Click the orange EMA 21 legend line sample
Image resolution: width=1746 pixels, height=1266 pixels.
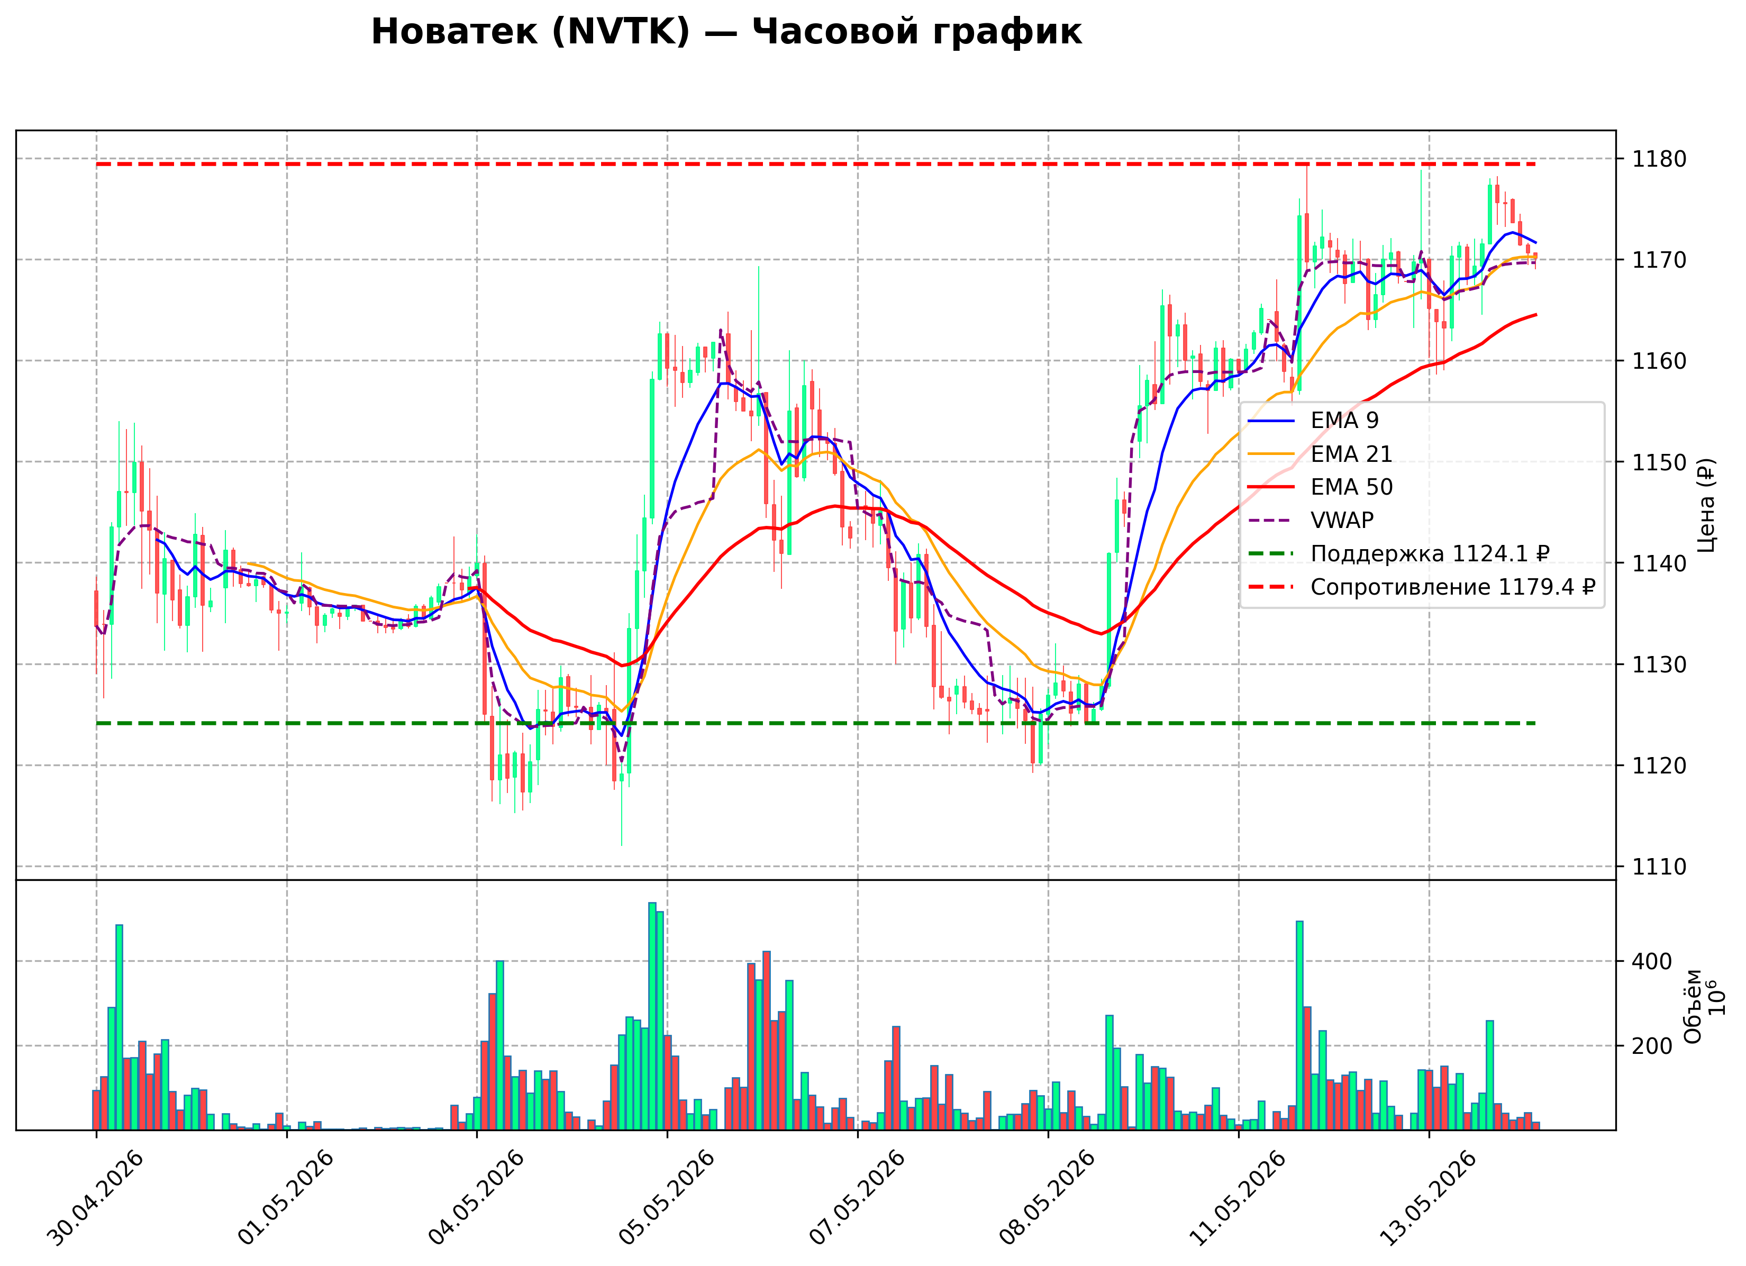[x=1271, y=454]
